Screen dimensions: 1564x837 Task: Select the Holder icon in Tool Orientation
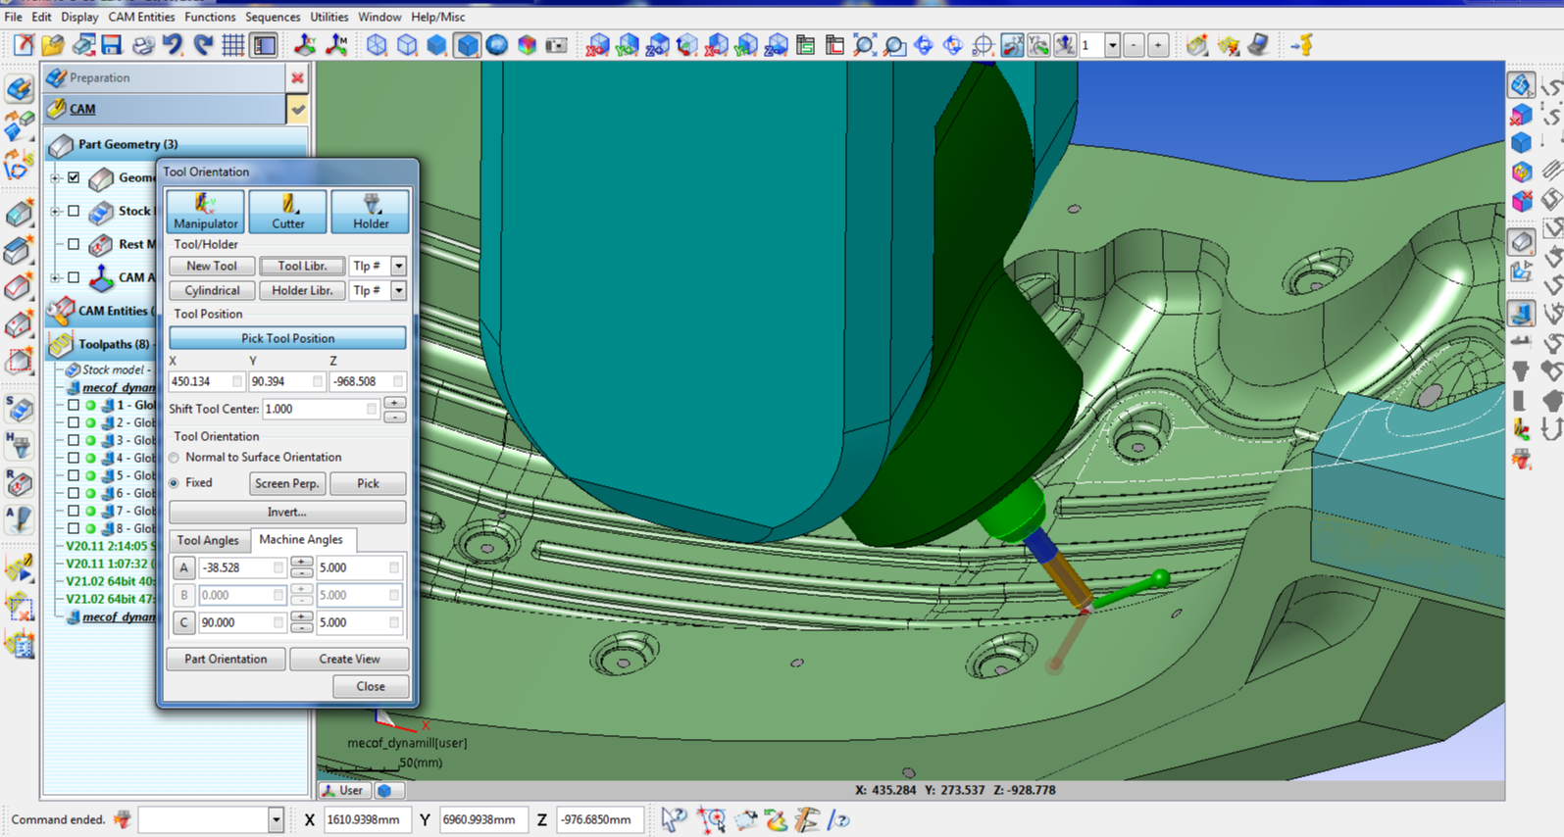tap(370, 211)
